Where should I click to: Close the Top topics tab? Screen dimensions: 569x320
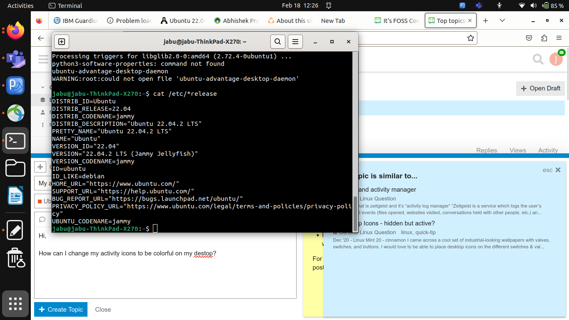click(470, 20)
